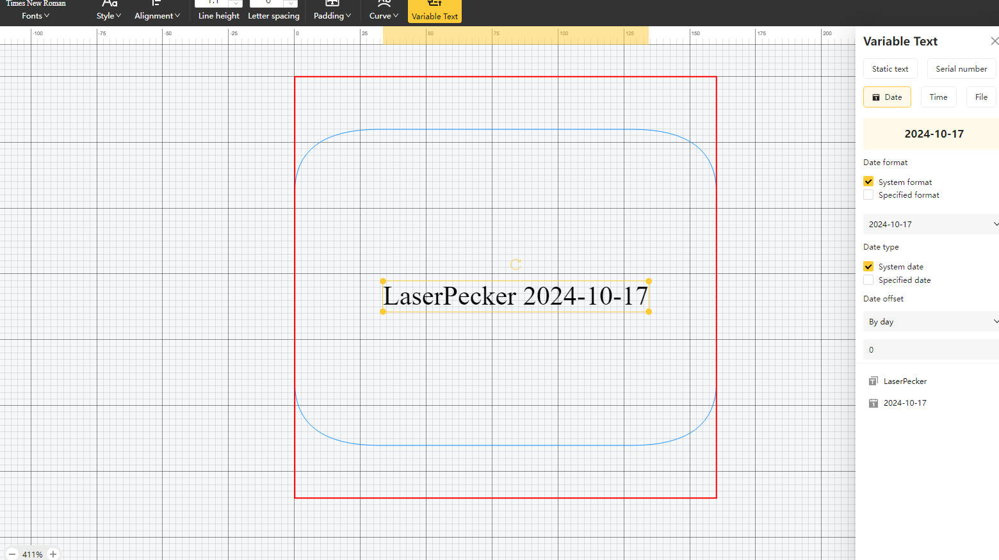Image resolution: width=999 pixels, height=560 pixels.
Task: Close the Variable Text panel
Action: pyautogui.click(x=995, y=41)
